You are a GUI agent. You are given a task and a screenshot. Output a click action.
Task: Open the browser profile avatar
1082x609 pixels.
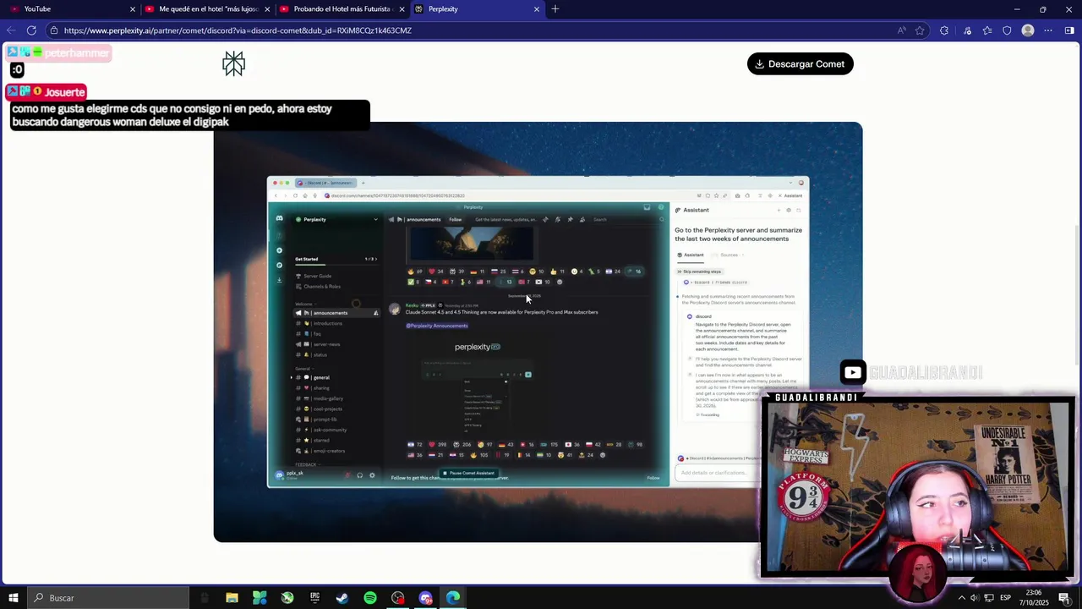coord(1028,30)
